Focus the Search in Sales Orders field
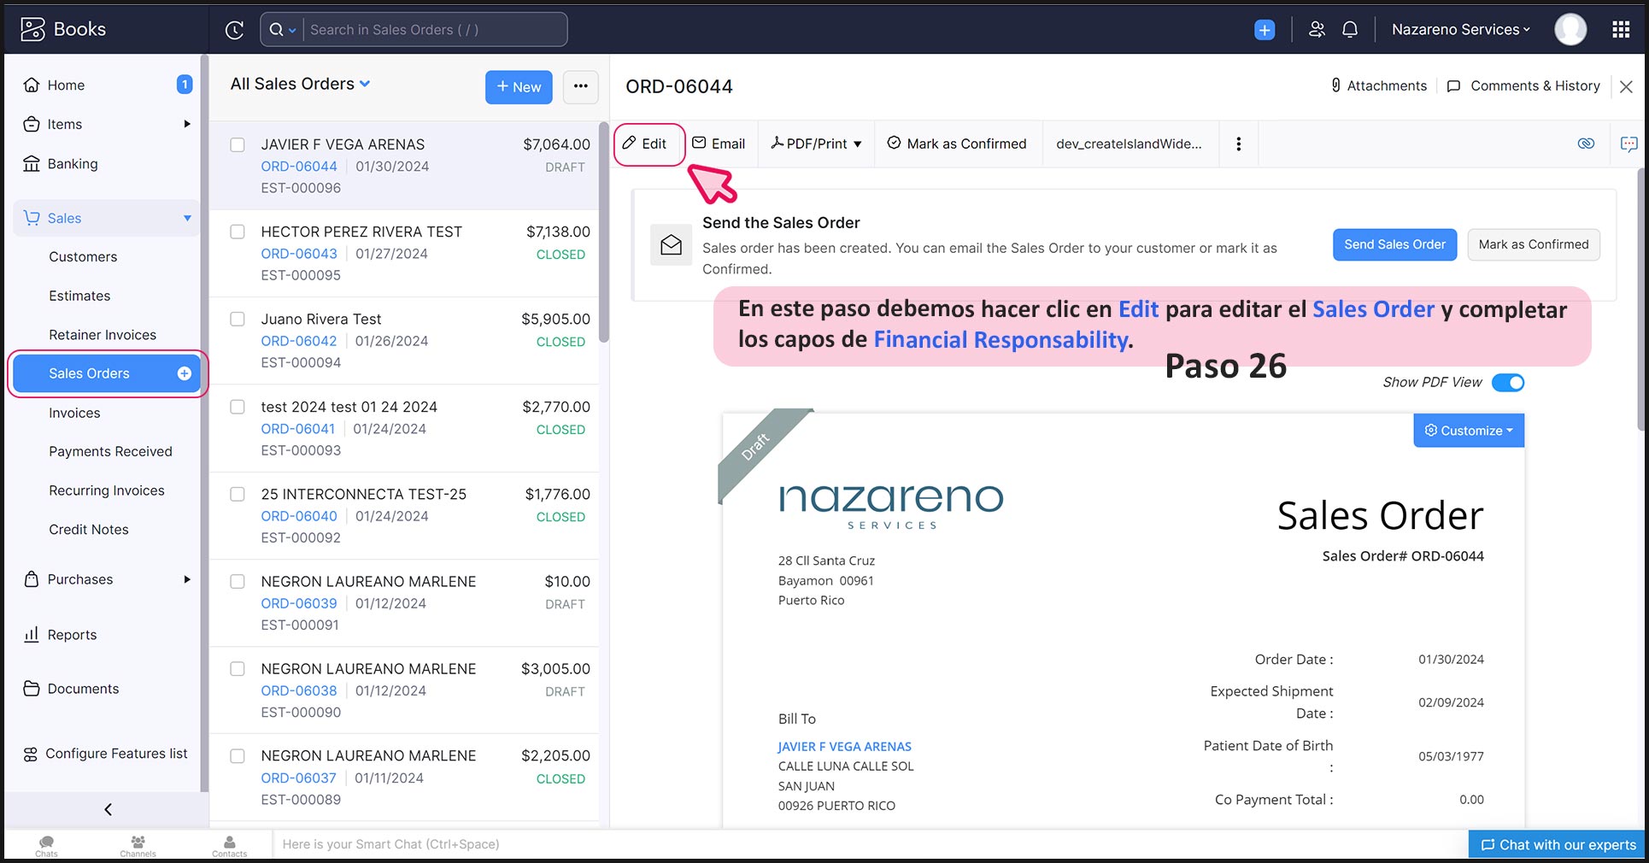The height and width of the screenshot is (863, 1649). [x=434, y=30]
